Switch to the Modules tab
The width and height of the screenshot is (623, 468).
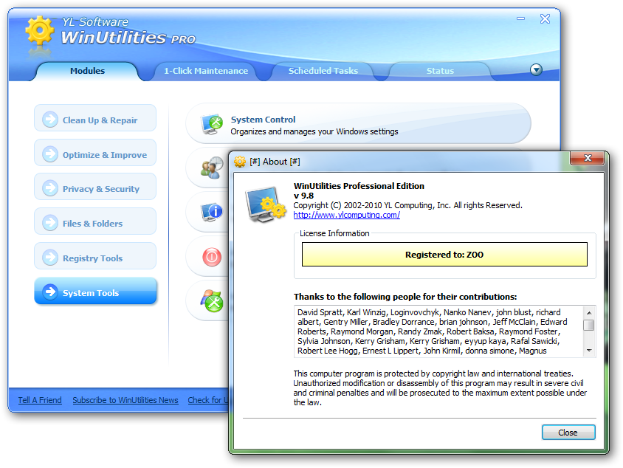pos(87,71)
